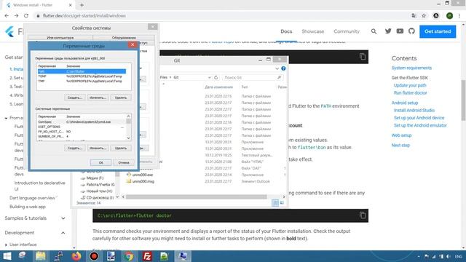Collapse the Development section
Image resolution: width=466 pixels, height=262 pixels.
63,233
